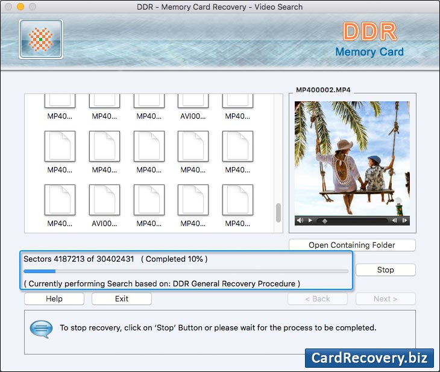Click the DDR orange checkered logo icon
Viewport: 440px width, 372px height.
point(41,39)
